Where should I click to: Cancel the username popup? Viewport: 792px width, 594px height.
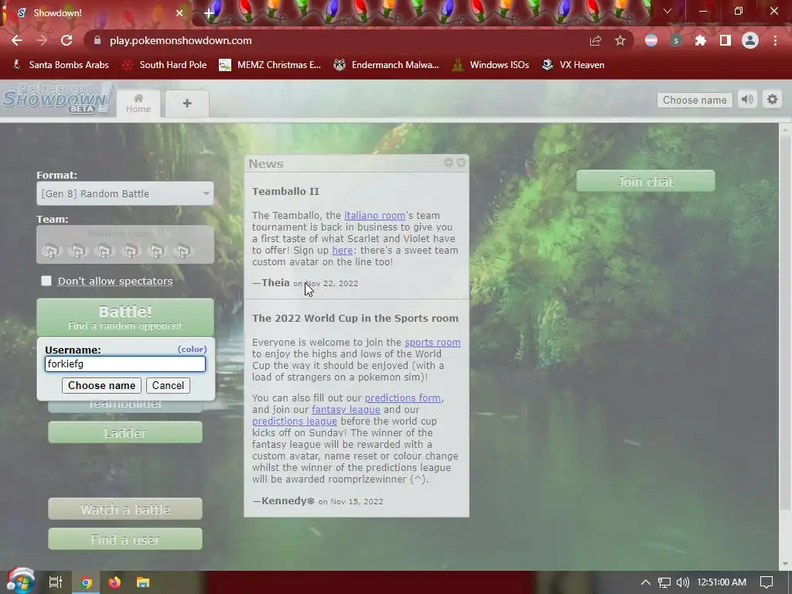(x=168, y=385)
